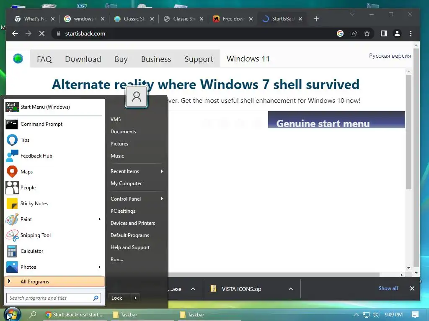Switch to first Classic Shell tab

(x=134, y=18)
